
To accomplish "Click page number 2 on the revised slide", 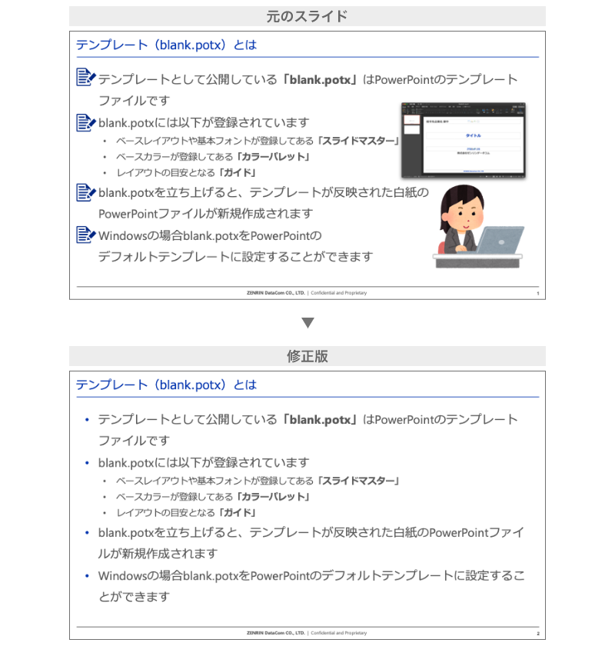I will click(538, 633).
